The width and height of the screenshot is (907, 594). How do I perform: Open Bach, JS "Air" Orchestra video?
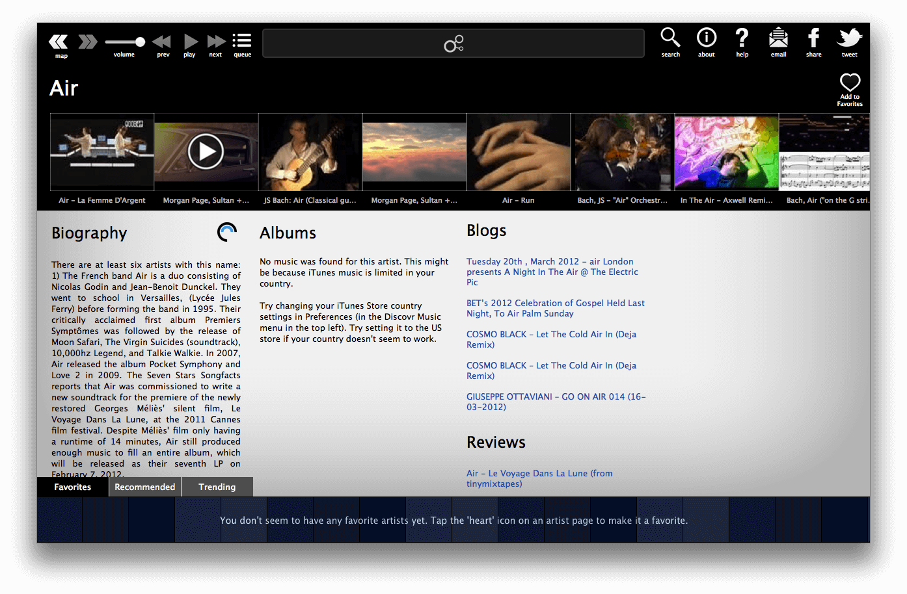click(x=623, y=153)
